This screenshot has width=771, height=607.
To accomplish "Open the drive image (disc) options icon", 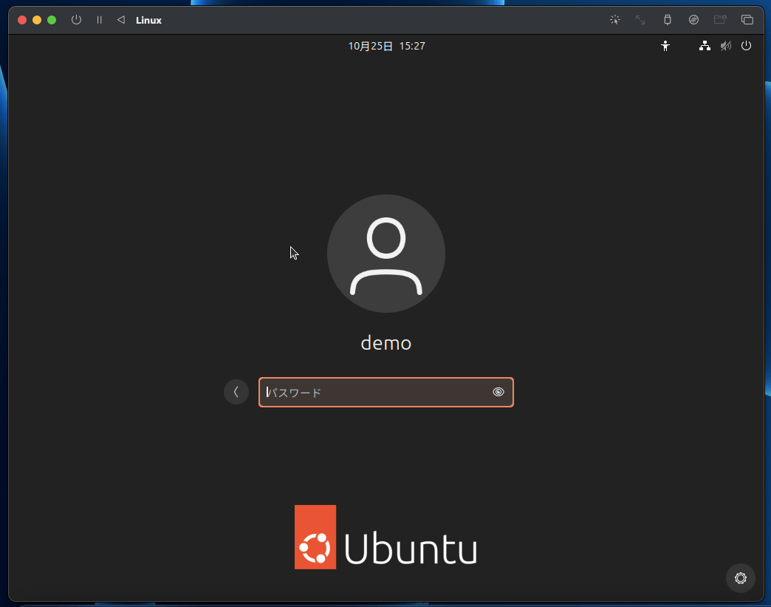I will point(693,20).
